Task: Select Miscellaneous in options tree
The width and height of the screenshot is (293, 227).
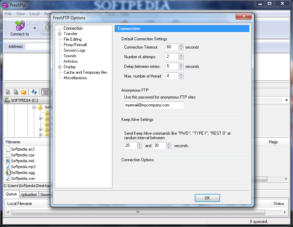Action: pos(75,78)
